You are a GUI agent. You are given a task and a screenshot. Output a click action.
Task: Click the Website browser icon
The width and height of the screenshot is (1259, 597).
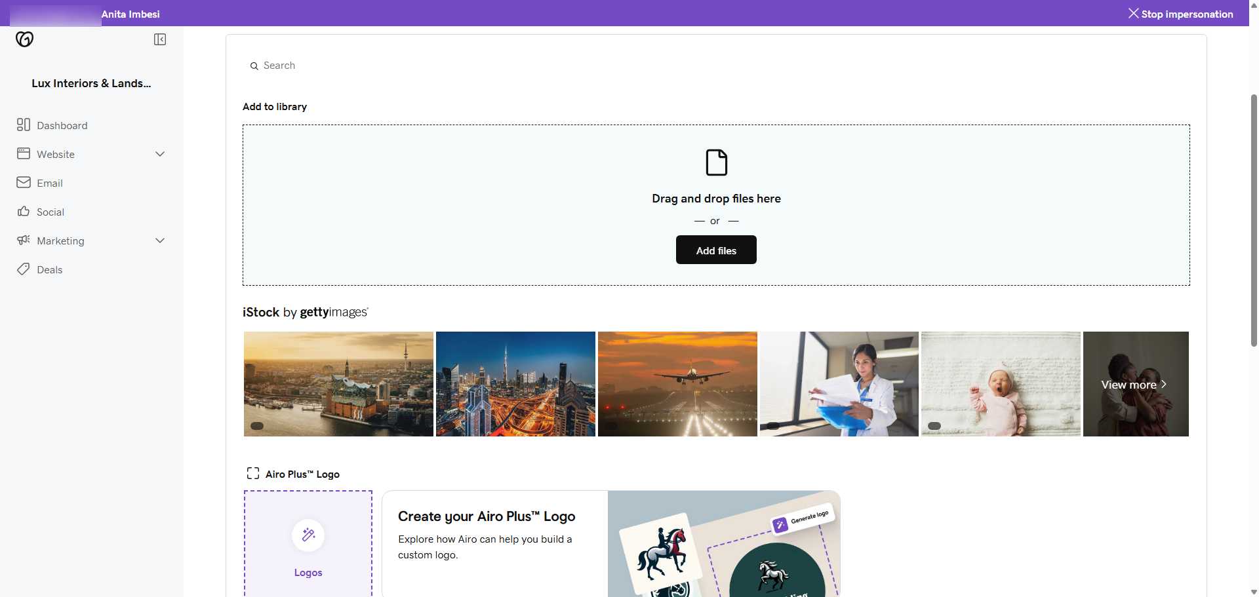(x=24, y=153)
